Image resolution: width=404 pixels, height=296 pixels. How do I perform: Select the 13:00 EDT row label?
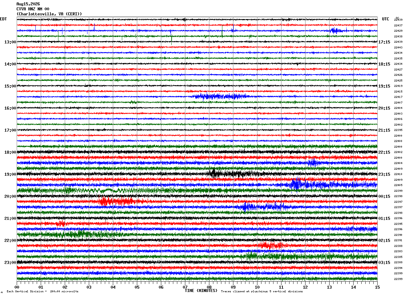[10, 42]
